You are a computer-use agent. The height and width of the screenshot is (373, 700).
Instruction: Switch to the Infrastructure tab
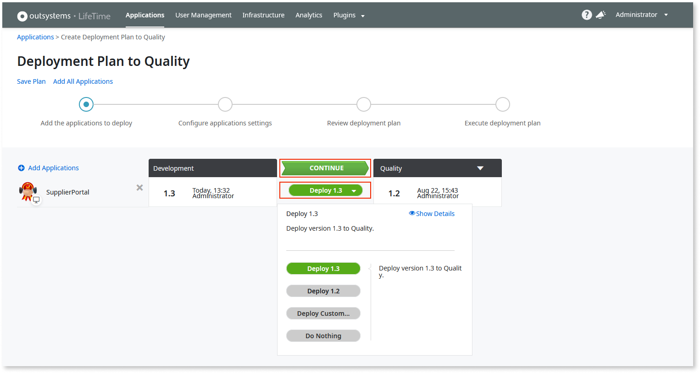263,15
